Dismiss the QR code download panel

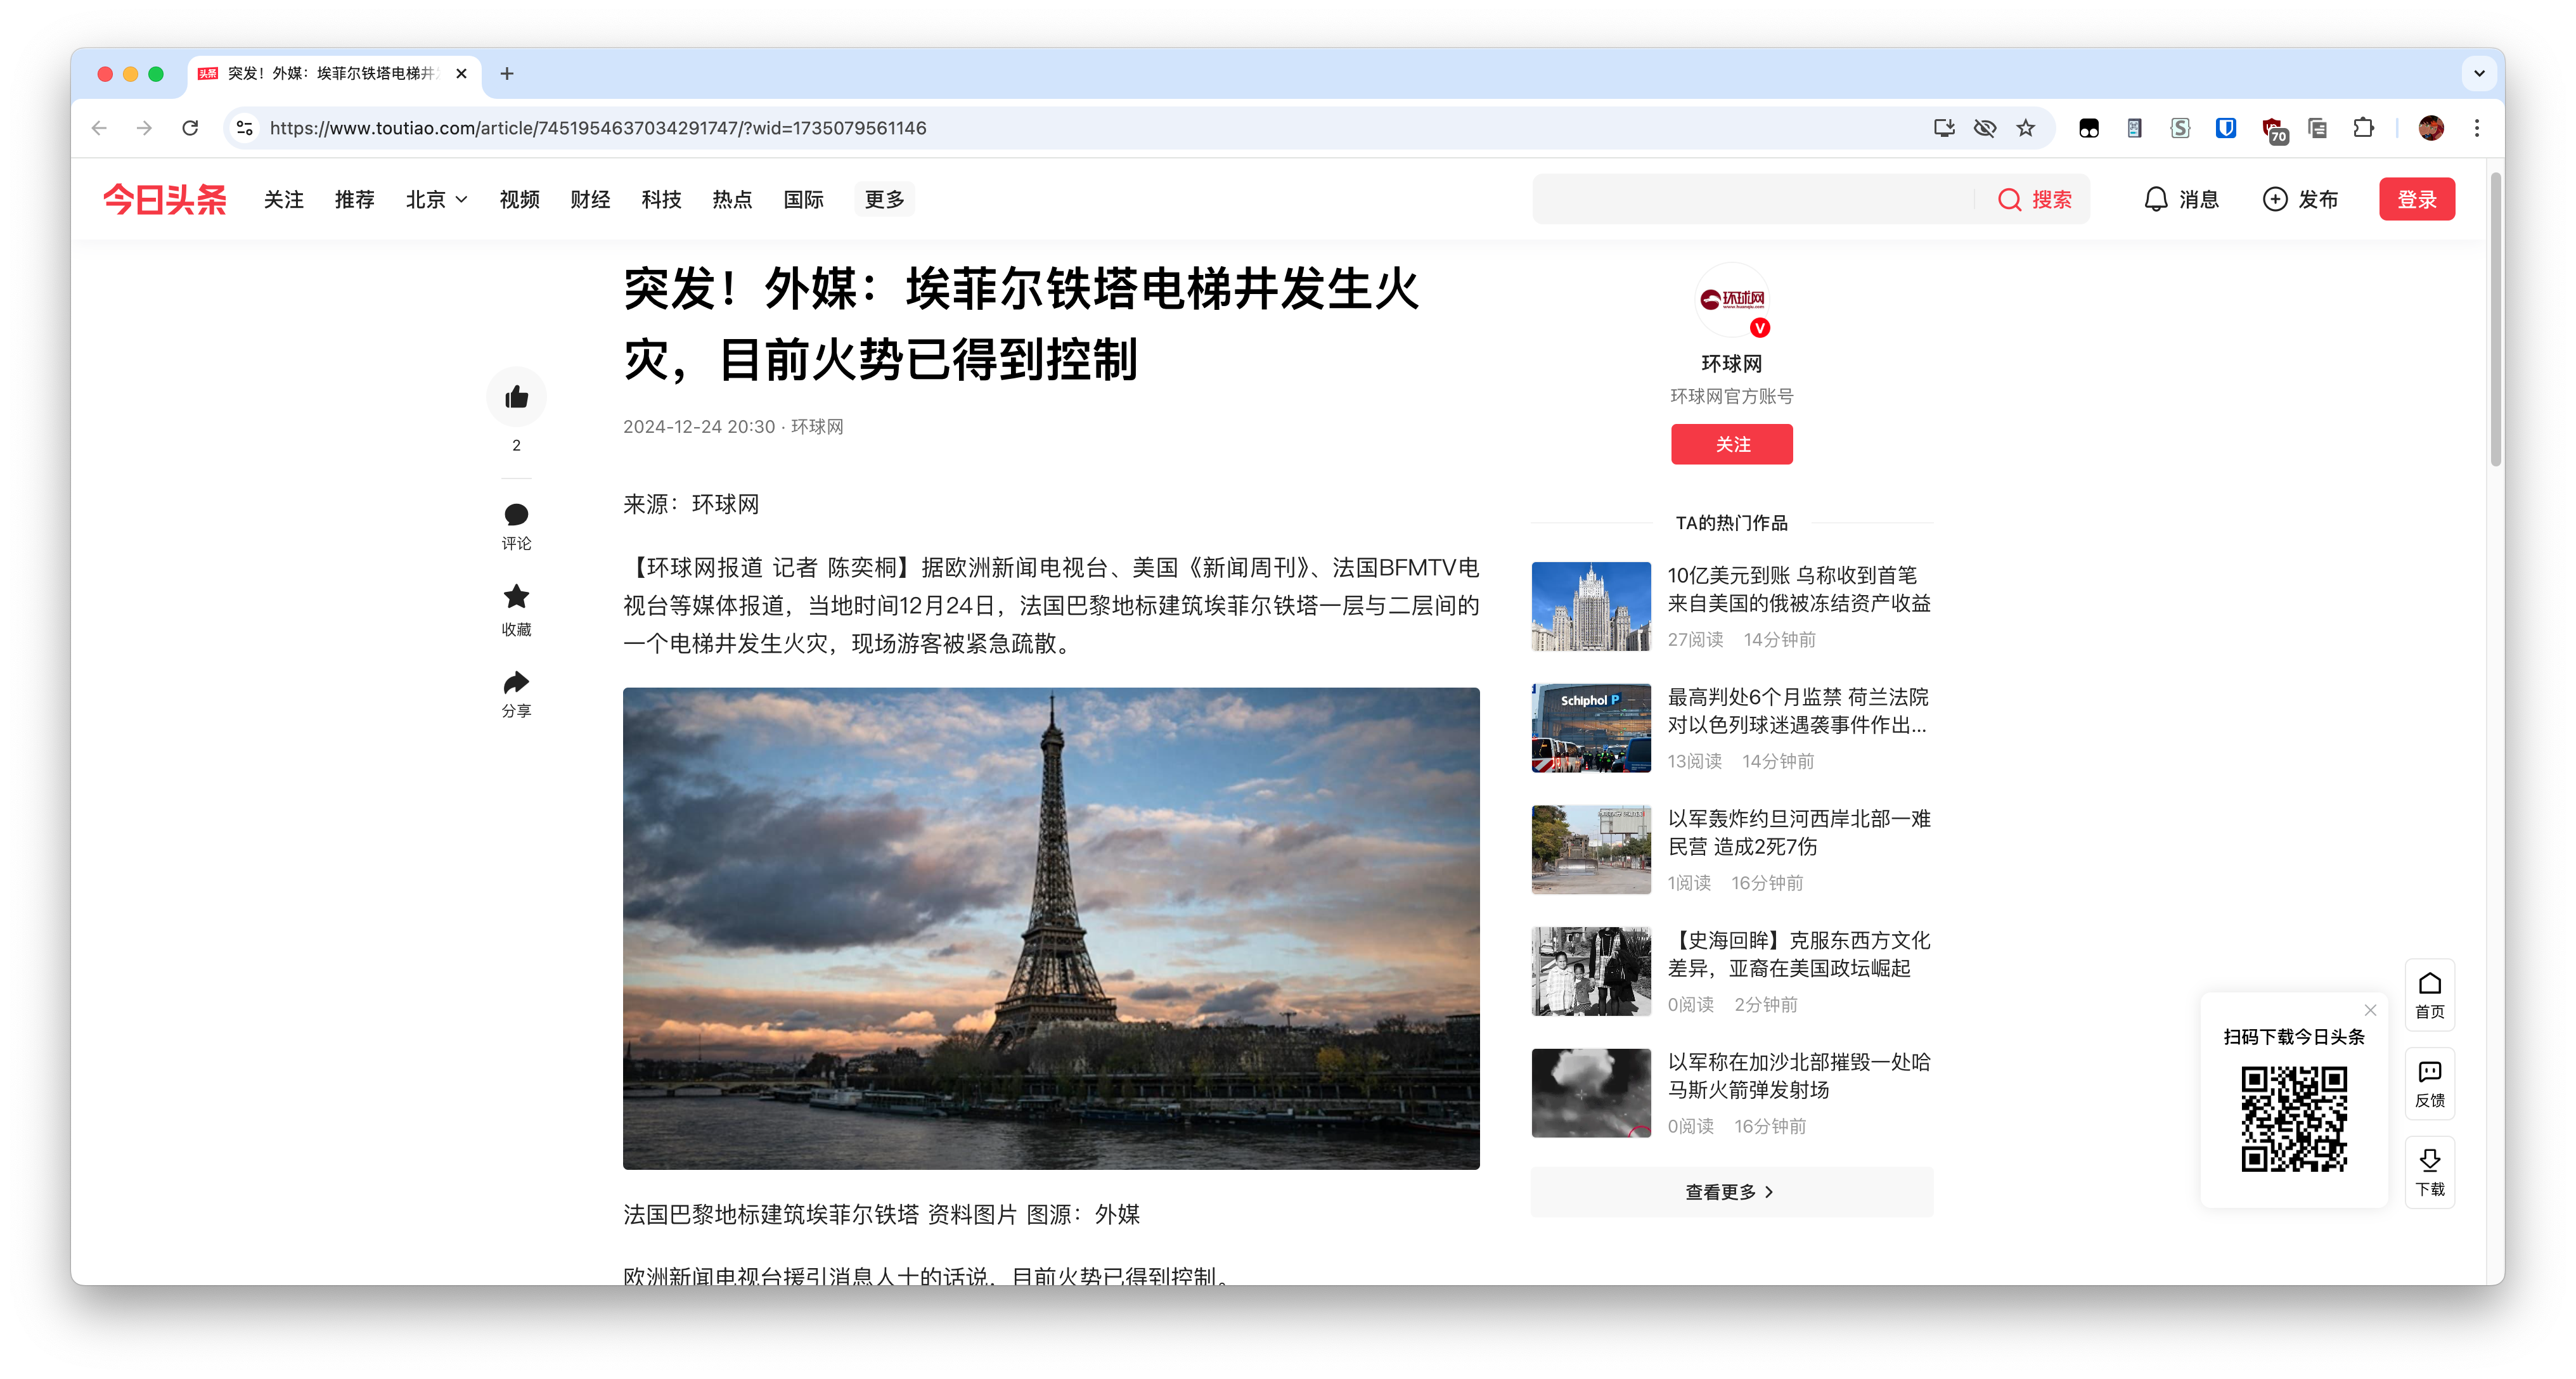[2370, 1010]
